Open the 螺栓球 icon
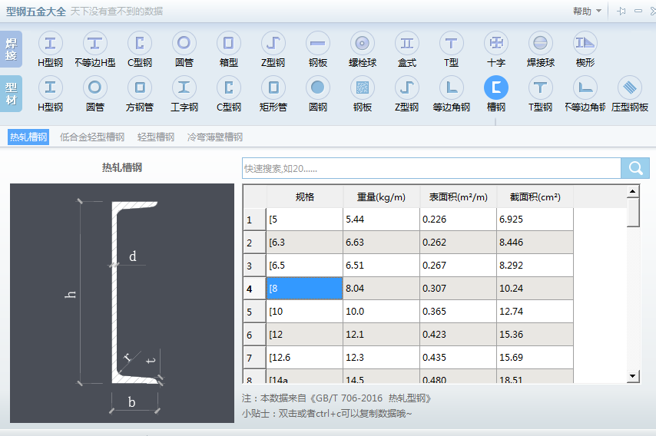Viewport: 656px width, 436px height. 363,43
